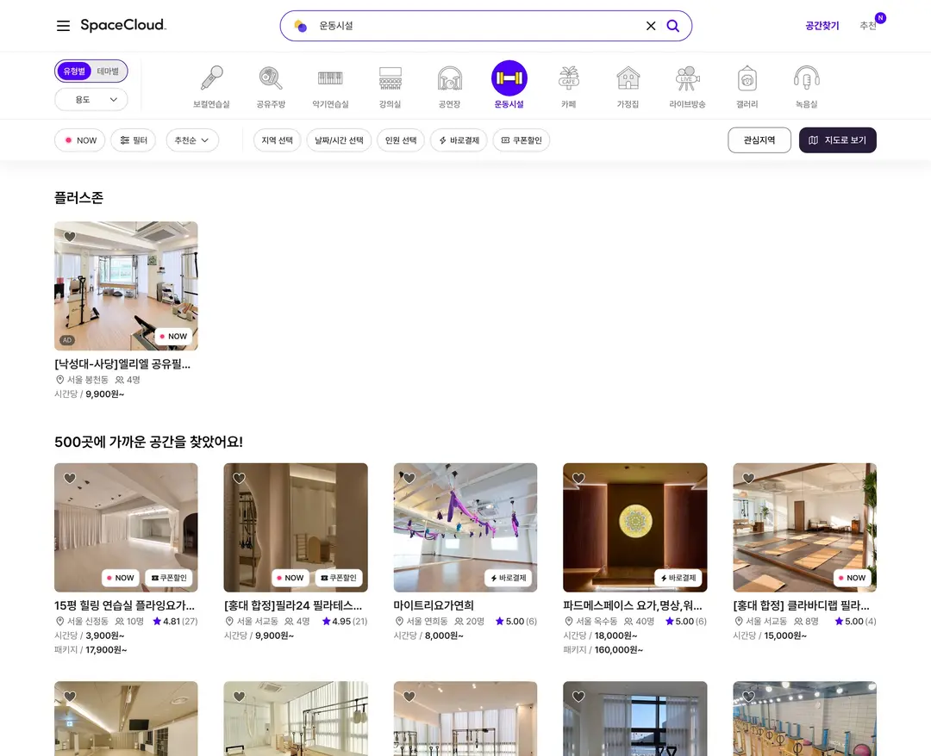Viewport: 931px width, 756px height.
Task: Clear the search field text
Action: (x=651, y=26)
